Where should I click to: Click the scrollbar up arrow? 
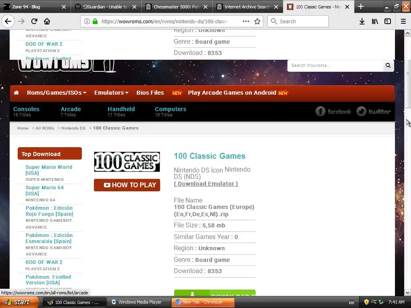pyautogui.click(x=407, y=33)
